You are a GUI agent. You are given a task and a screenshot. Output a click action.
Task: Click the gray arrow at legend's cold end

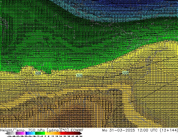tap(6, 134)
